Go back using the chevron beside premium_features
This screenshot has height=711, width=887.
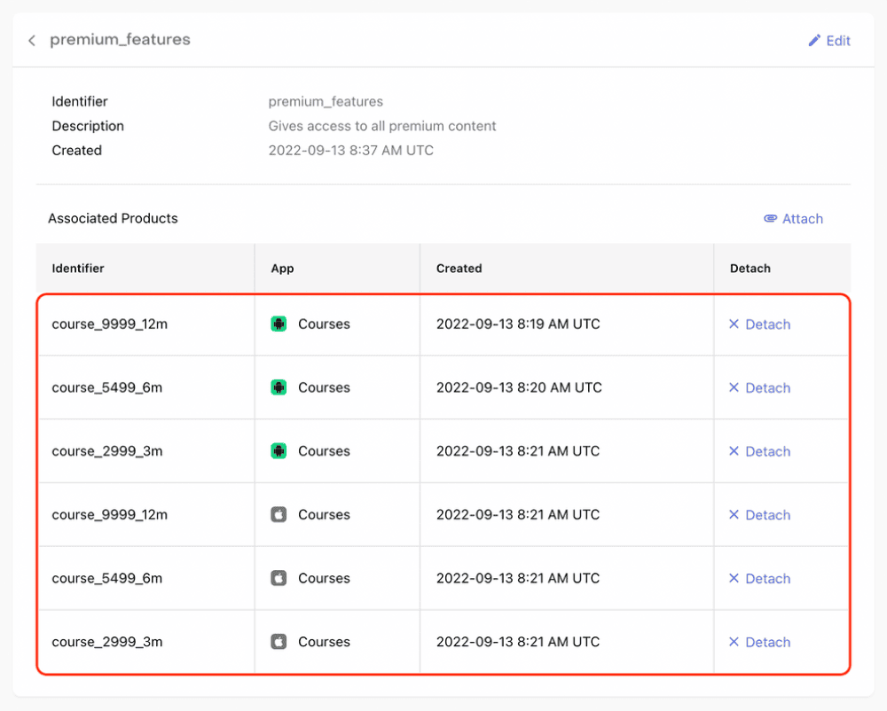(x=32, y=41)
